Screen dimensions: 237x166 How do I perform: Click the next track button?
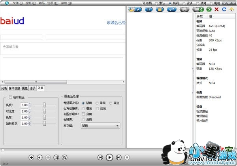[x=118, y=157]
